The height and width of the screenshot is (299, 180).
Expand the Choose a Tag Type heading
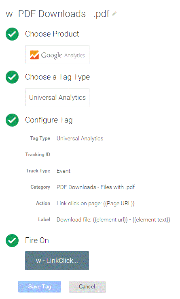(57, 77)
